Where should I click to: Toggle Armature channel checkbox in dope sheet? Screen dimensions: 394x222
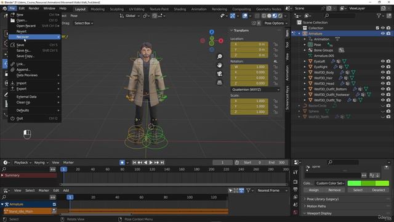tap(54, 204)
